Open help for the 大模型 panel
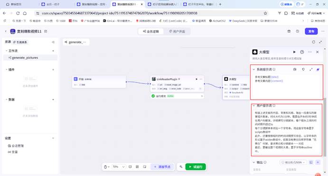328x176 pixels. [302, 52]
